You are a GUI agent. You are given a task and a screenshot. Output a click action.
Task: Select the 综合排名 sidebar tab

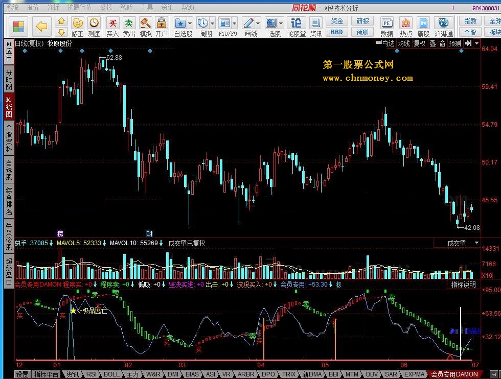9,201
